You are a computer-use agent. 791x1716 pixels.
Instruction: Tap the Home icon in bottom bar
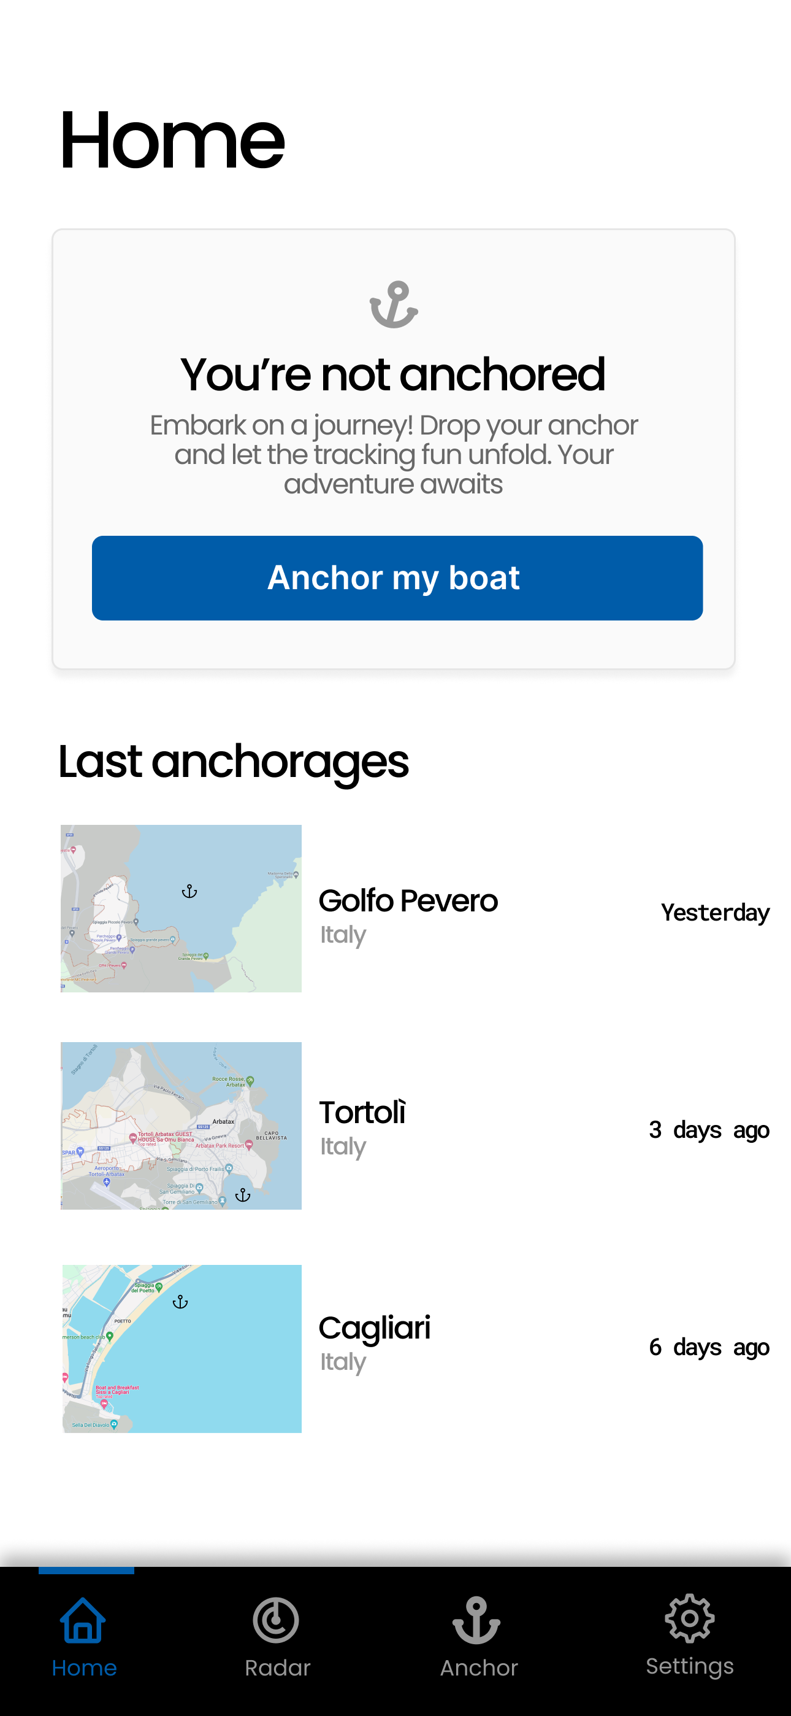click(x=83, y=1620)
